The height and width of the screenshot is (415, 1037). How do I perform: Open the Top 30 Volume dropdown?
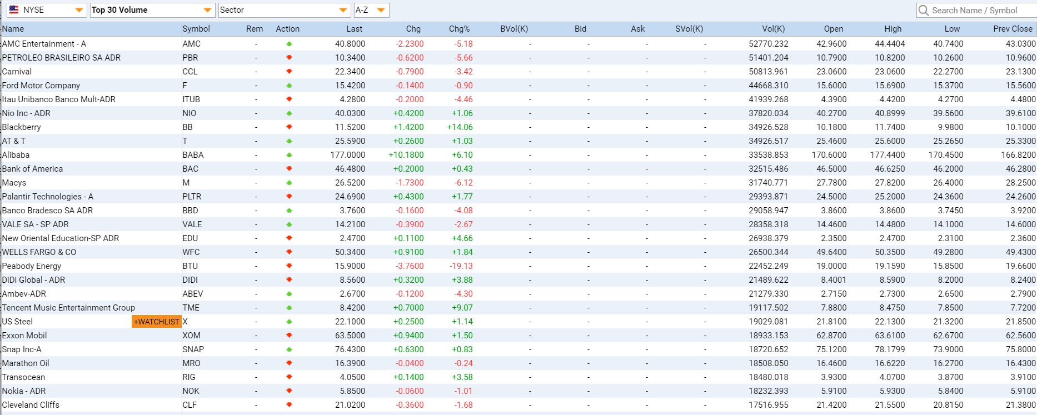(152, 10)
